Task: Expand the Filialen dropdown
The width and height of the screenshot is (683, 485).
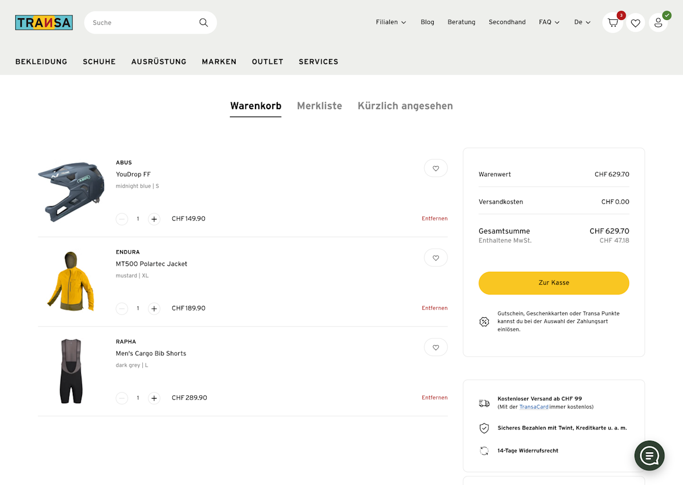Action: click(391, 22)
